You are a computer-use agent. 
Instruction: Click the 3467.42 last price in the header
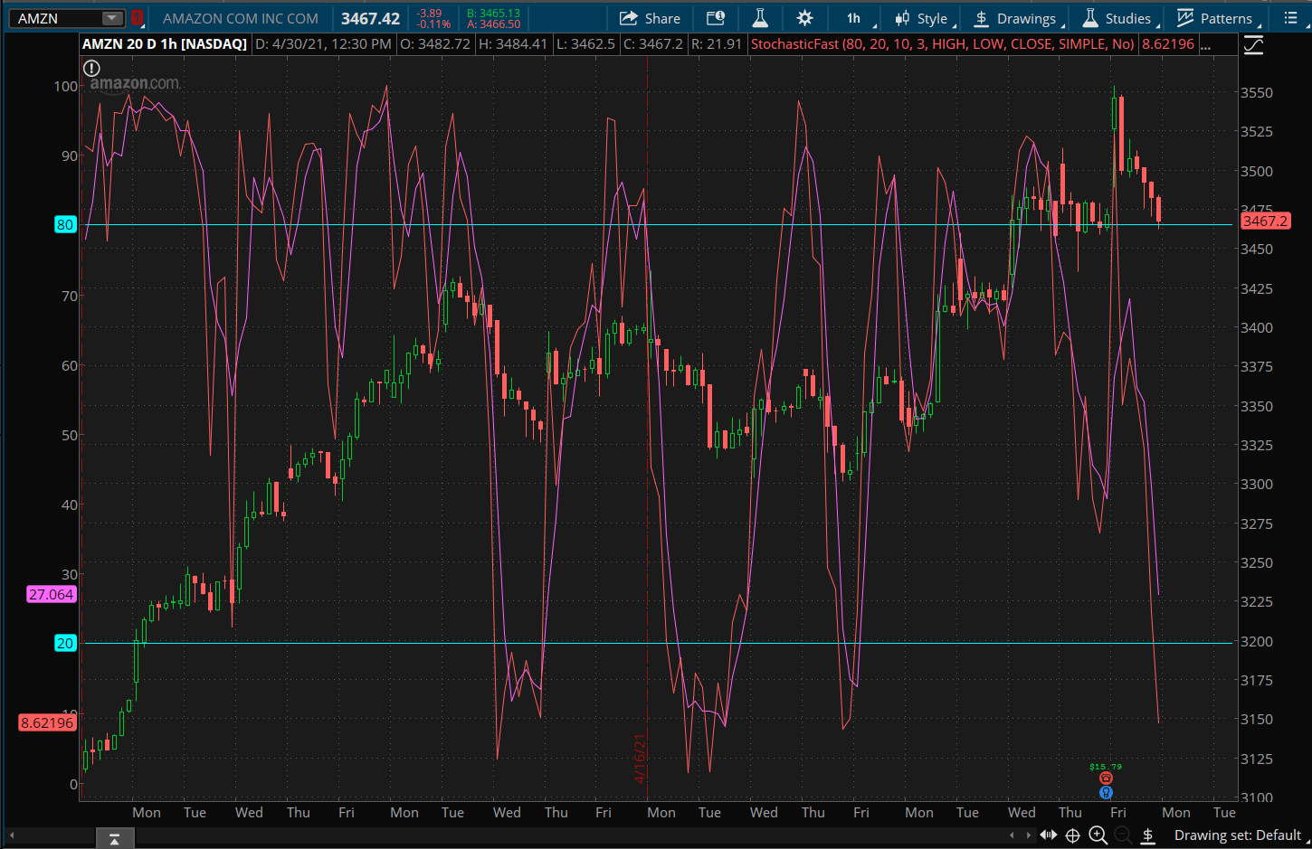click(x=370, y=18)
